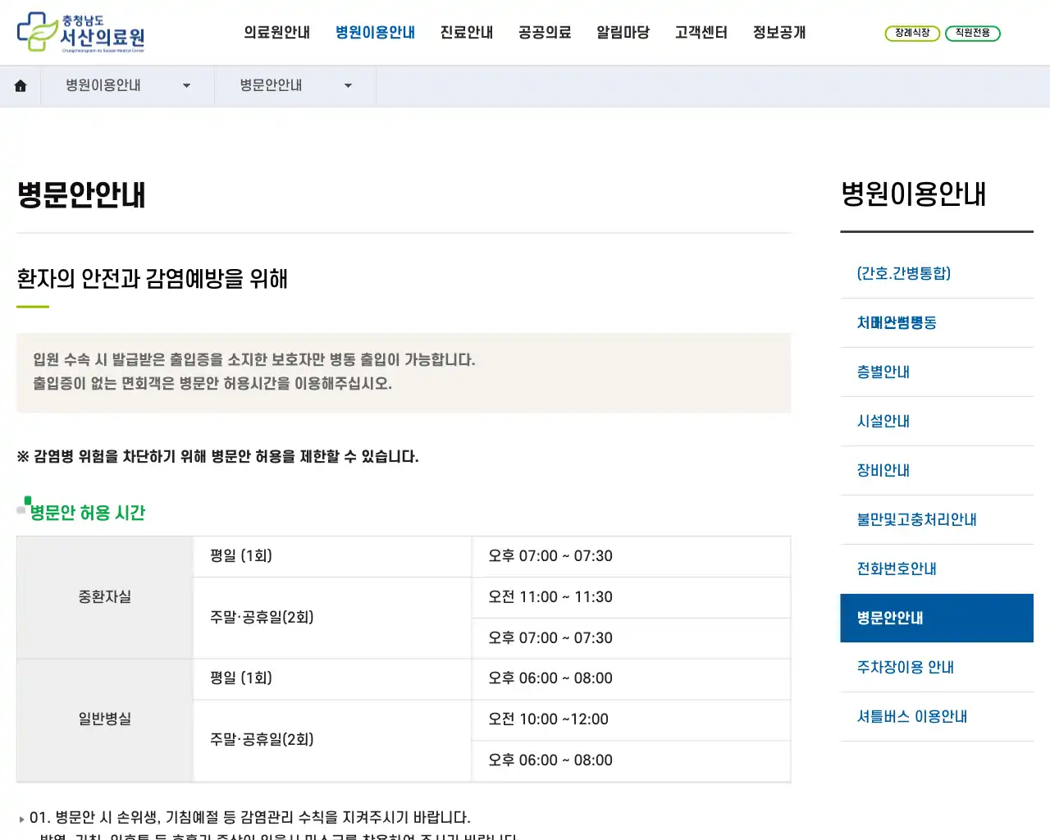Click 평일 (1회) in the 중환자실 row
The height and width of the screenshot is (840, 1050).
332,556
